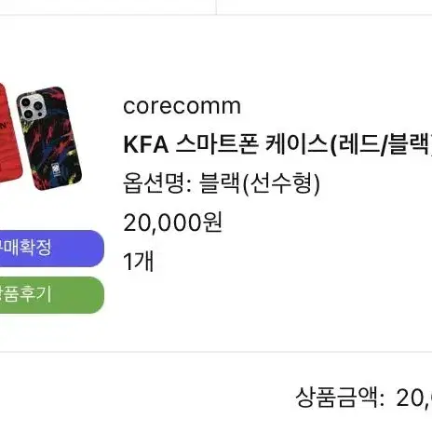Image resolution: width=432 pixels, height=432 pixels.
Task: Click the 20,000원 item price
Action: pos(173,223)
